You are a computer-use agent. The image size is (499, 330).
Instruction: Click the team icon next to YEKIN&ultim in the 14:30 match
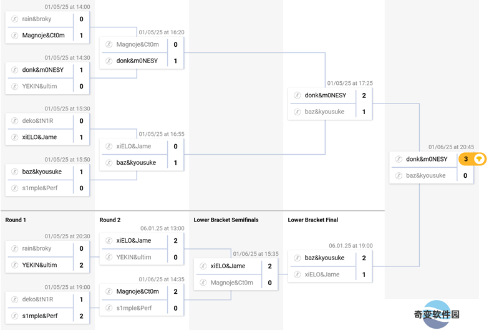click(14, 86)
